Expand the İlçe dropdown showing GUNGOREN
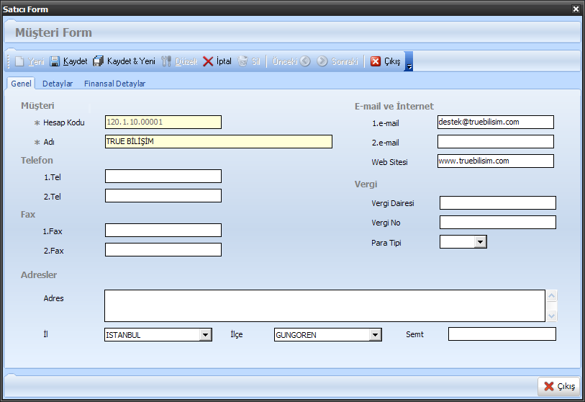This screenshot has width=585, height=402. [375, 334]
